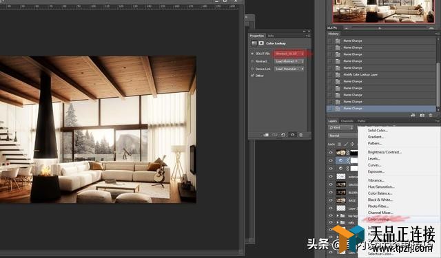Switch to the Info tab
Viewport: 441px width, 258px height.
[271, 36]
